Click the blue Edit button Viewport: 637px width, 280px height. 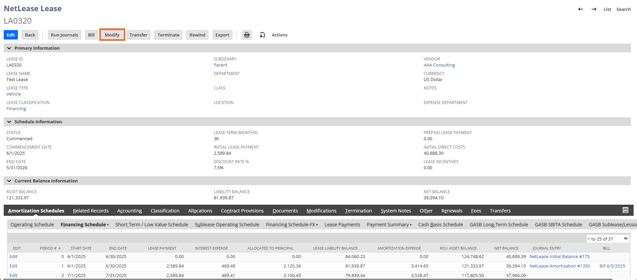coord(11,35)
